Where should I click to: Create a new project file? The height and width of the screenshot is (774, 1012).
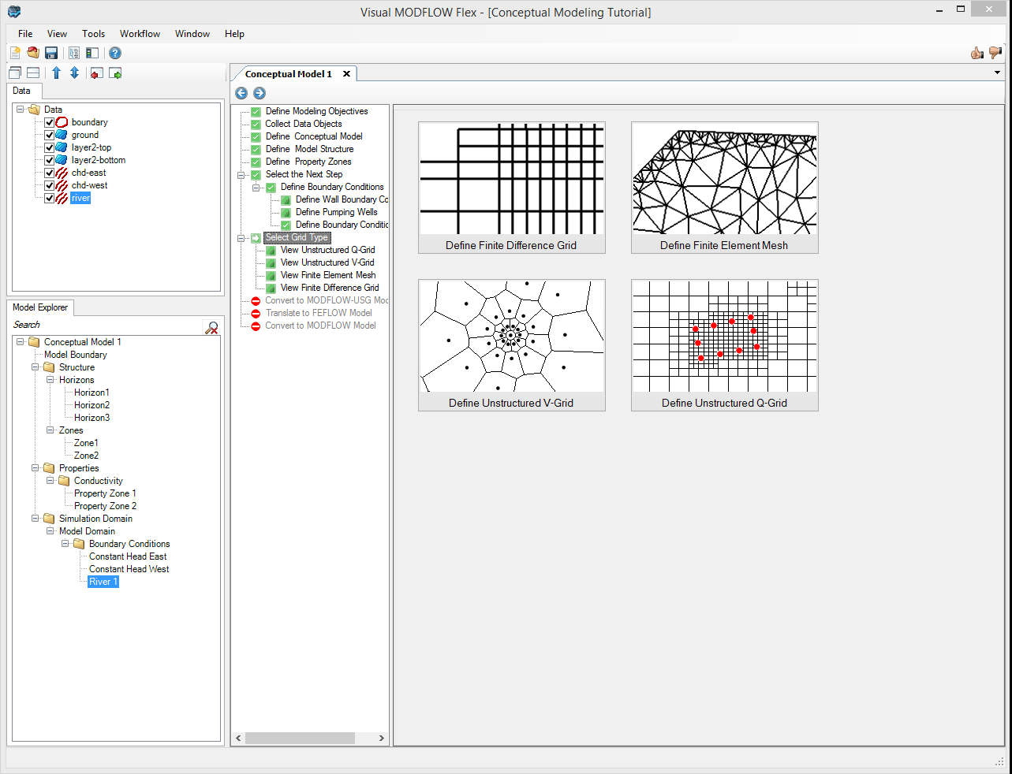click(14, 52)
